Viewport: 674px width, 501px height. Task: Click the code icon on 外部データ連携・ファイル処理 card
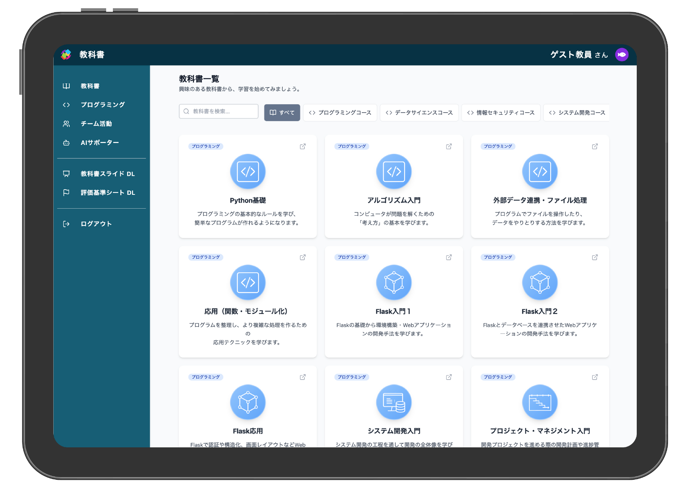pos(539,171)
